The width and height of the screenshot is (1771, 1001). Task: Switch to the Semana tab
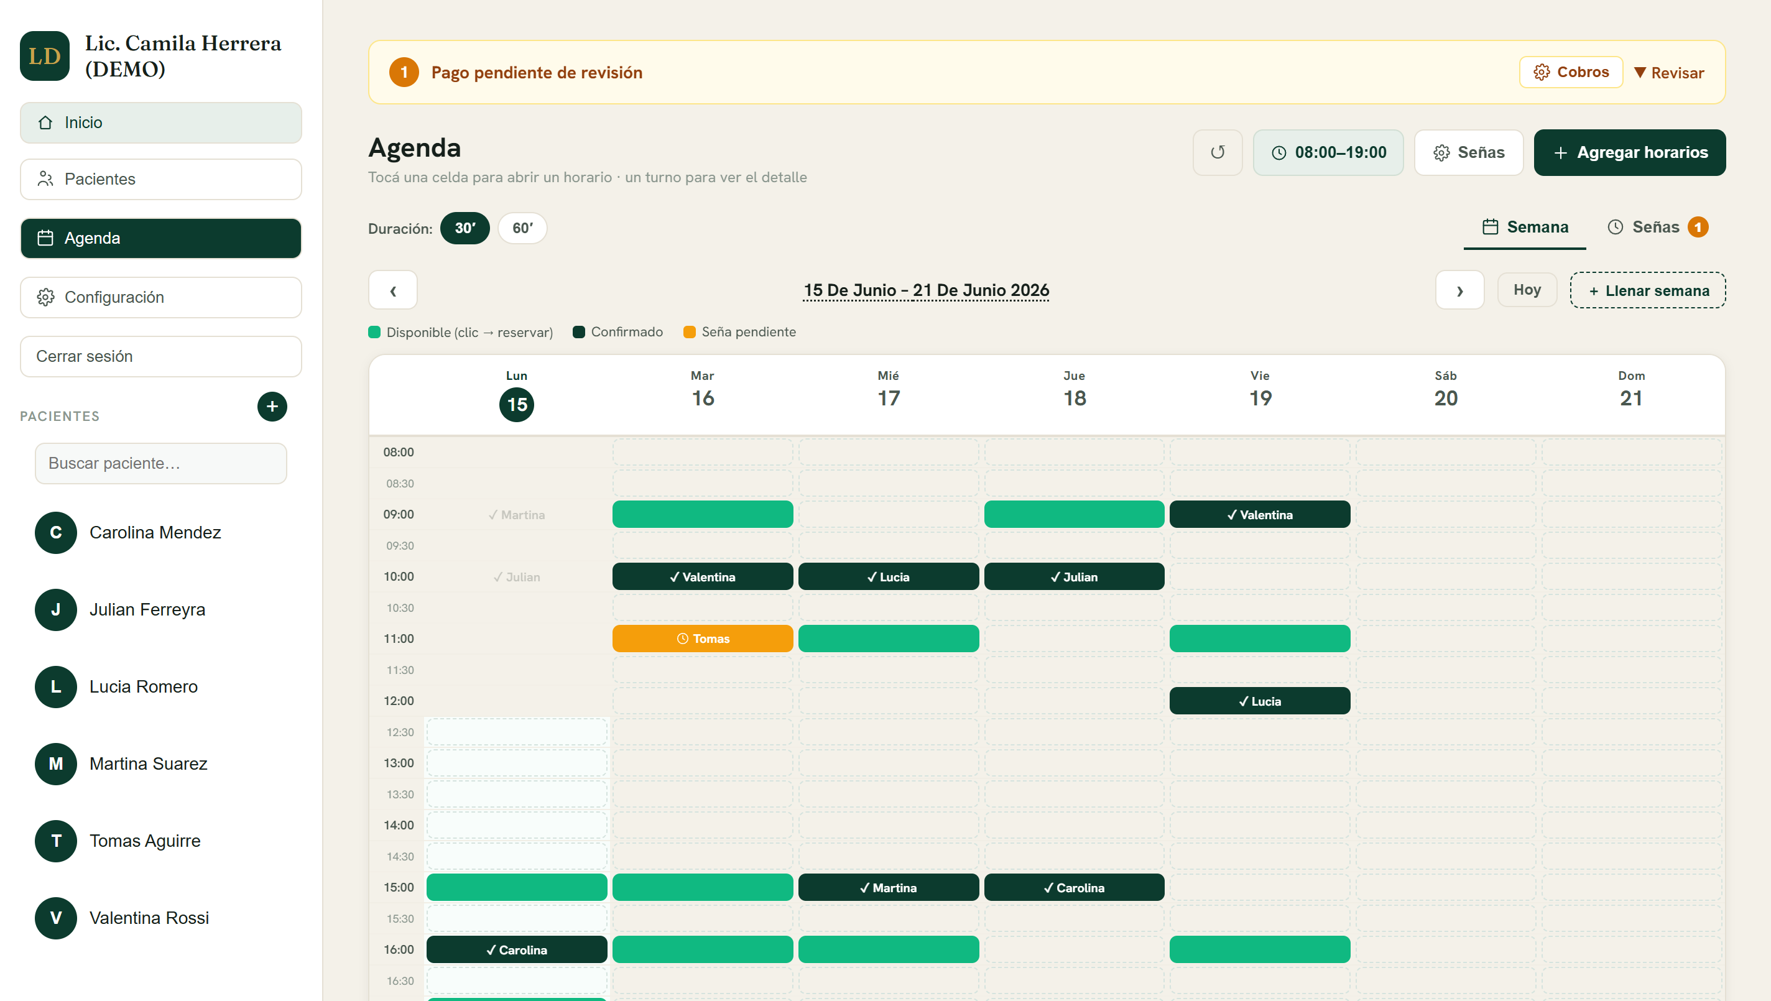point(1525,227)
